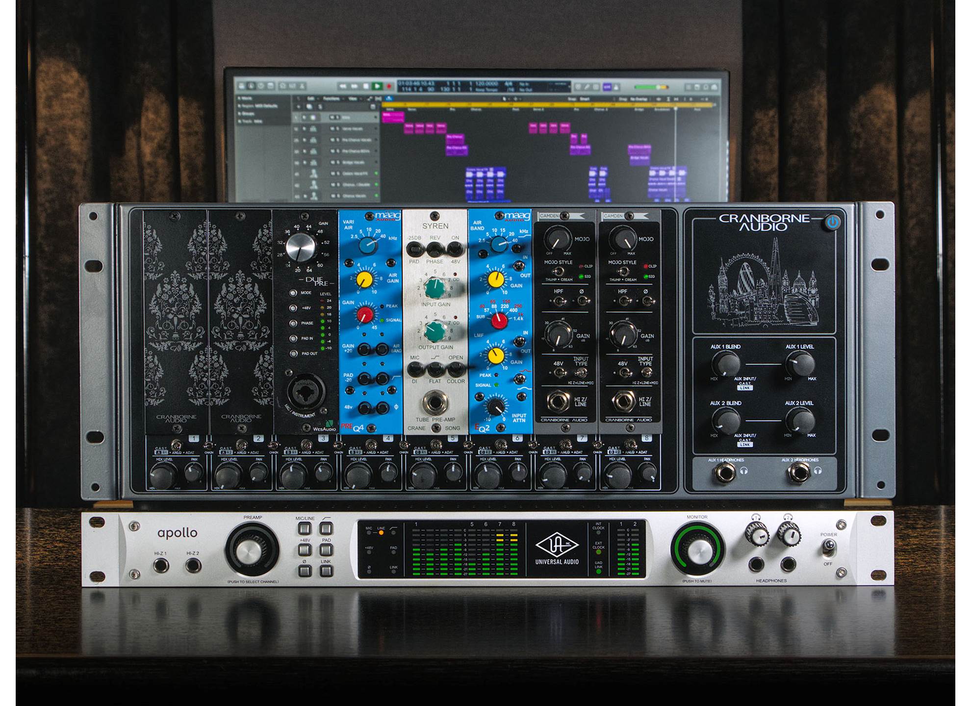Push the Apollo +48V button
Screen dimensions: 971x706
pos(305,550)
